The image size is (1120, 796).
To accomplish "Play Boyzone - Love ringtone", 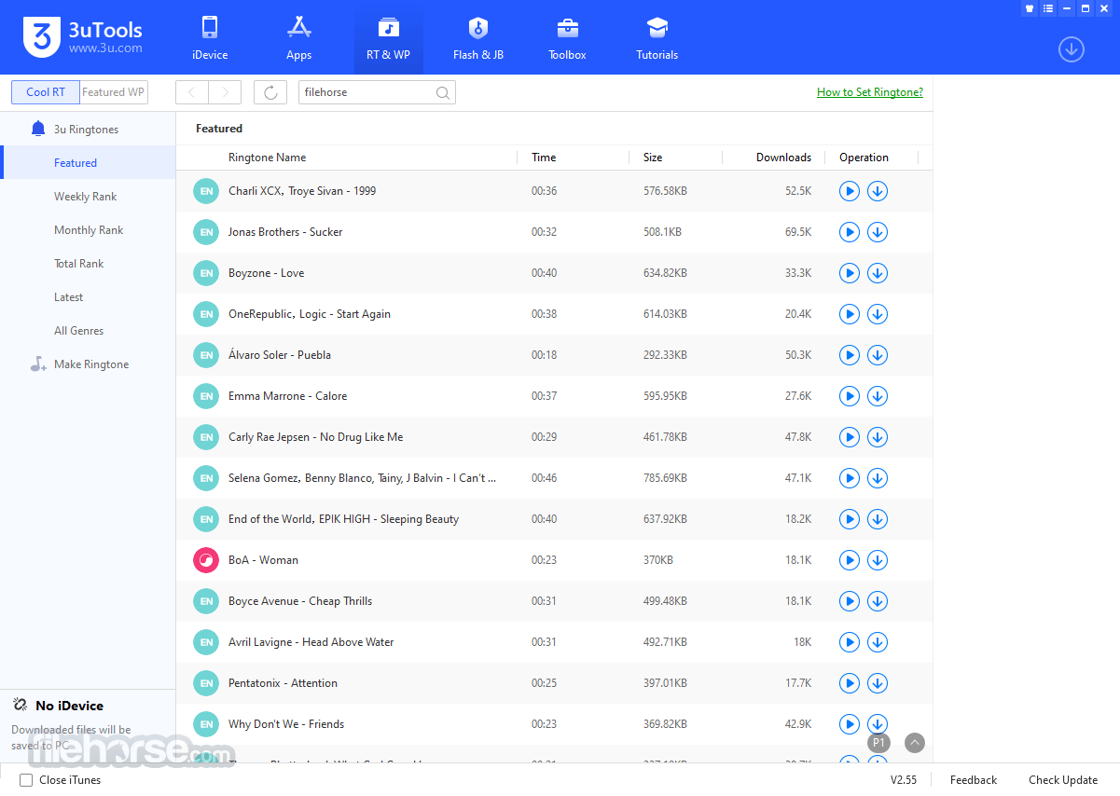I will tap(849, 273).
